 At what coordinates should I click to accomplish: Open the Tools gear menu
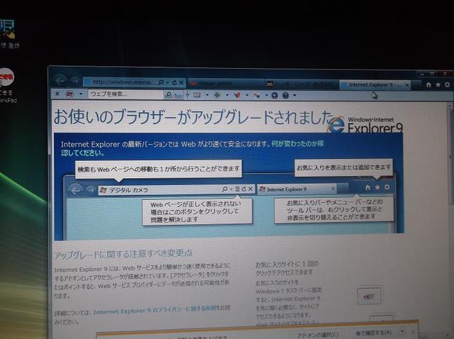[x=448, y=84]
